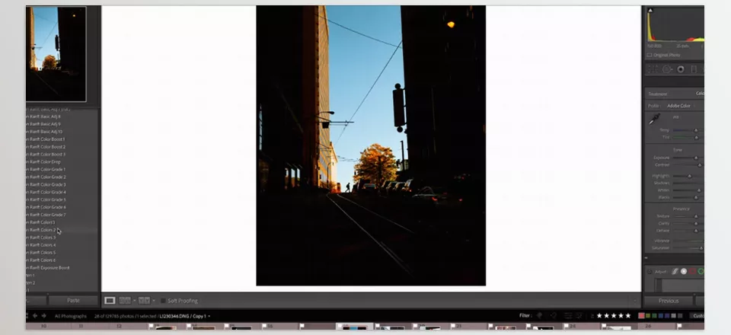The height and width of the screenshot is (335, 731).
Task: Filter by the red color label swatch
Action: click(x=642, y=315)
